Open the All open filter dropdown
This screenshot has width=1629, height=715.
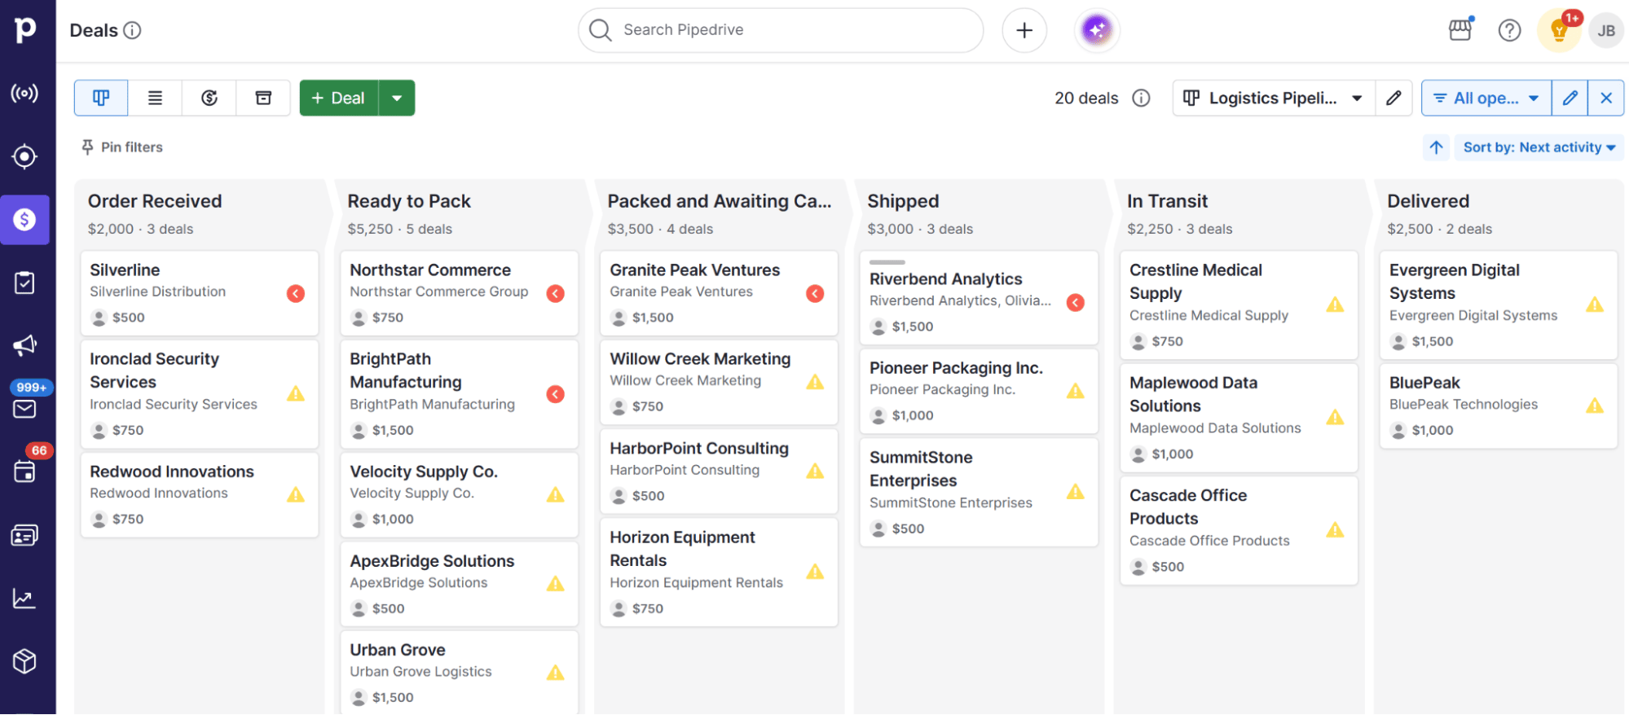click(x=1486, y=98)
